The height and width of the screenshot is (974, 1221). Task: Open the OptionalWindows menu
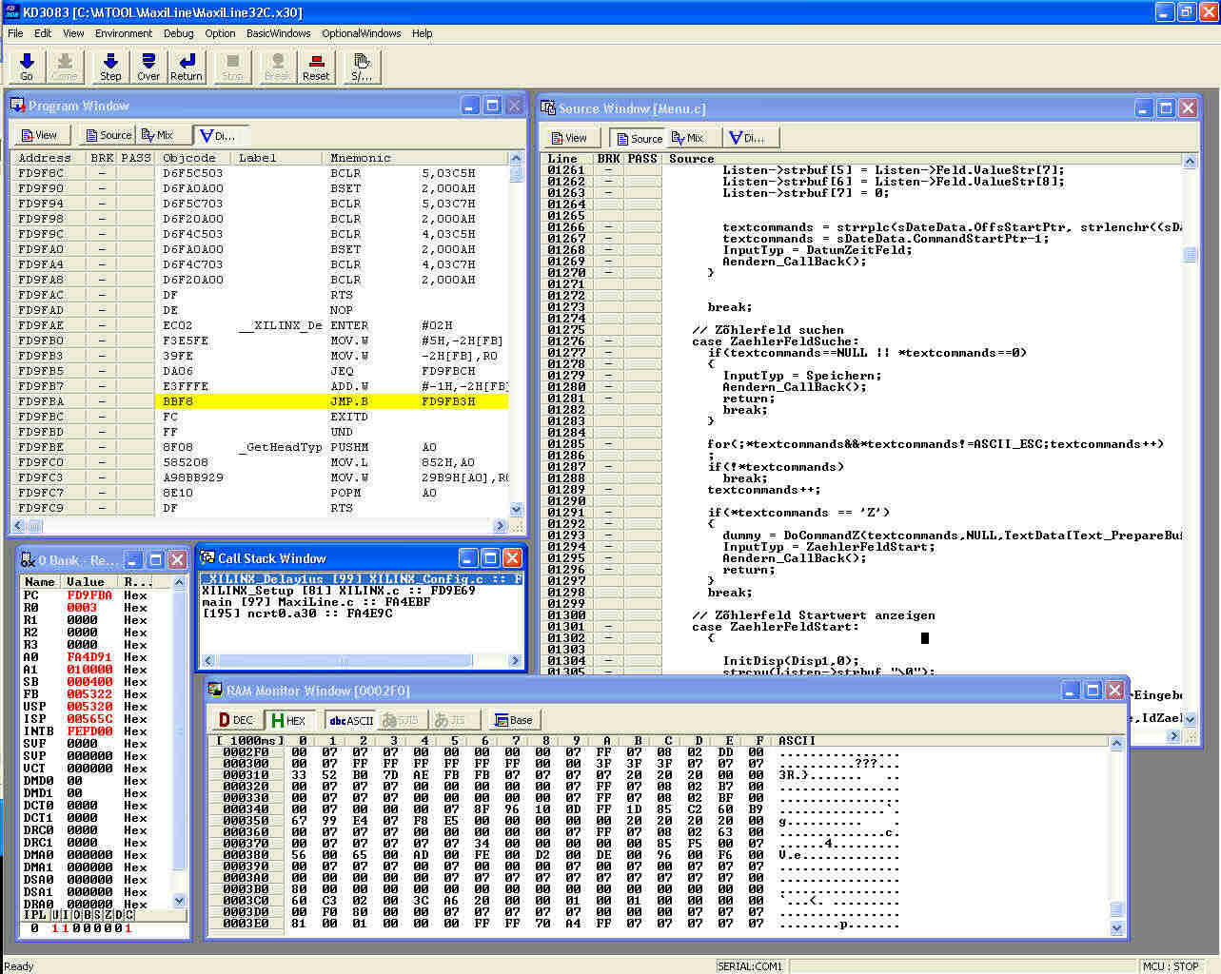pyautogui.click(x=361, y=33)
